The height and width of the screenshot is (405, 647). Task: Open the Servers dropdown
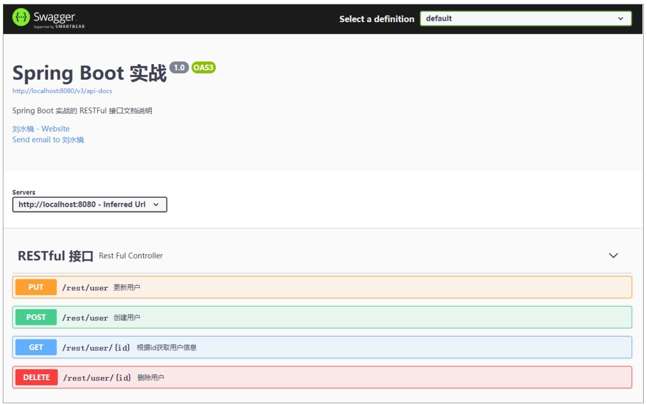pos(89,204)
